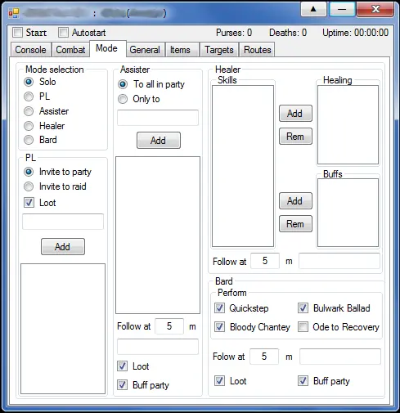Open the Combat tab
This screenshot has width=400, height=413.
(70, 50)
